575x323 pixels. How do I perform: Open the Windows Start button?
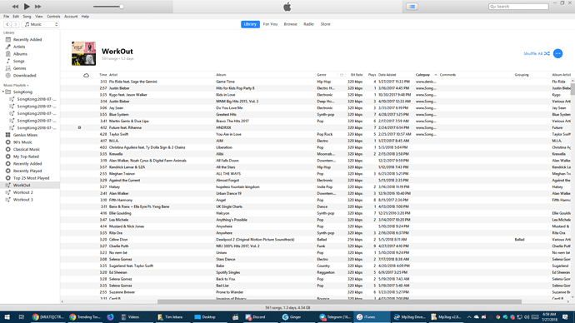[x=7, y=317]
